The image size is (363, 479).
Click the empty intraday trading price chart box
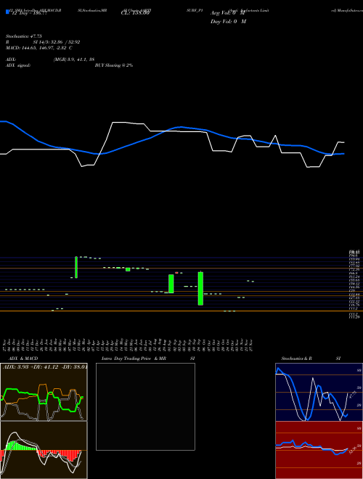tap(145, 406)
